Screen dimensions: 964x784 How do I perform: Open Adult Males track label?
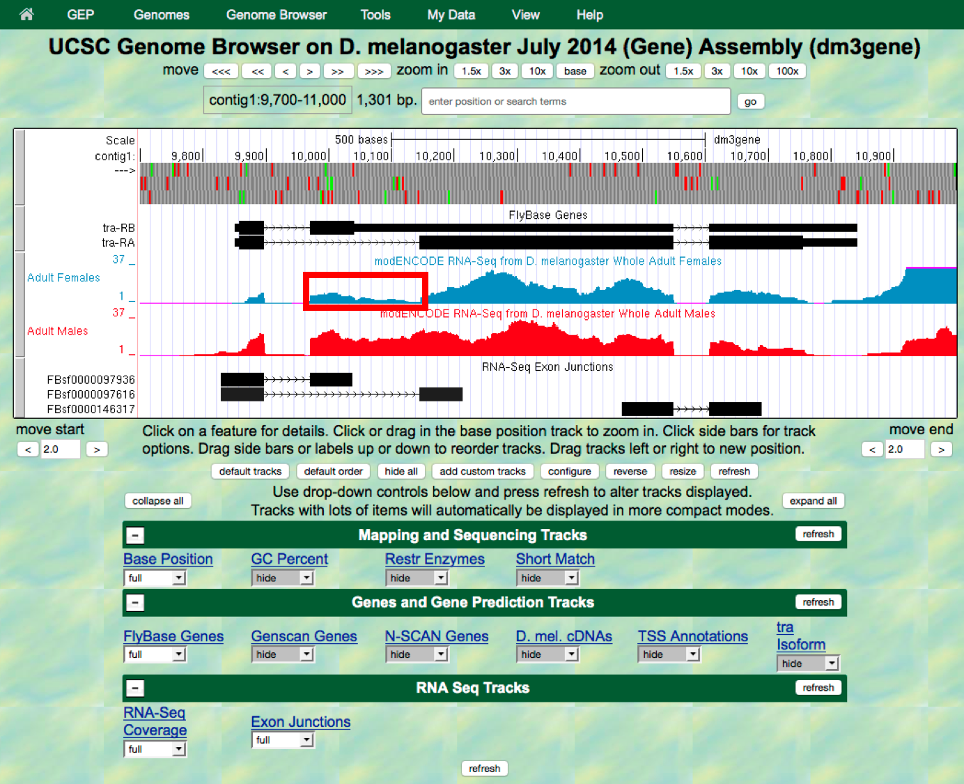click(58, 331)
